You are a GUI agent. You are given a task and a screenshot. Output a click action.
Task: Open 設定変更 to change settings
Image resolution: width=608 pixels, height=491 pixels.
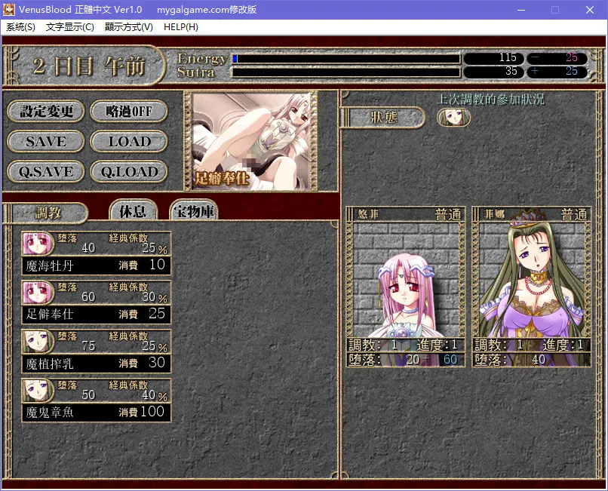click(45, 111)
